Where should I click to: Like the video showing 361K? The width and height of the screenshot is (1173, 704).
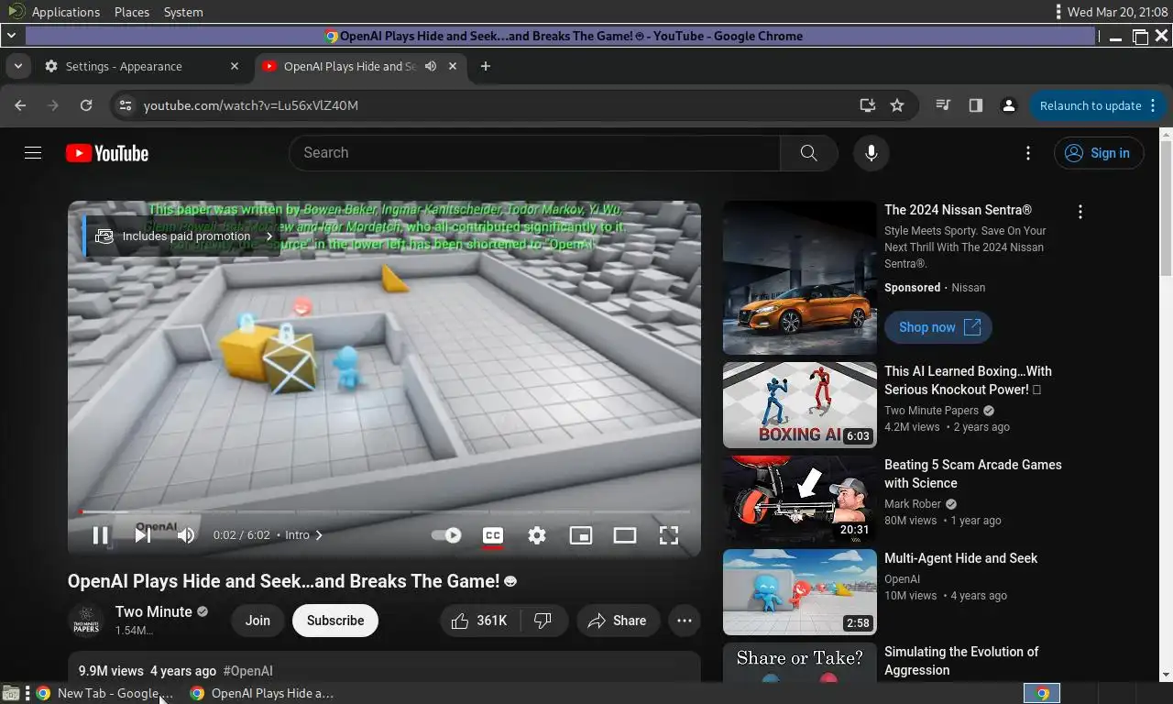tap(480, 621)
